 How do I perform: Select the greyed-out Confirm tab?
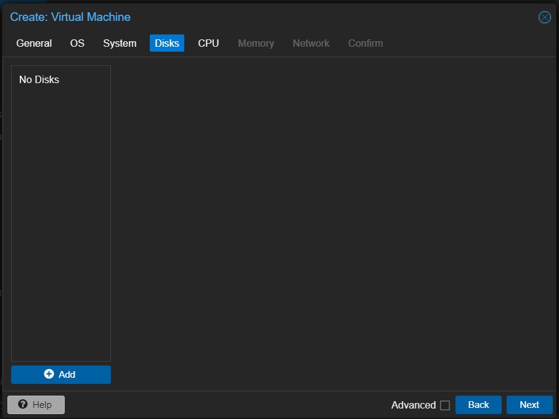point(365,43)
